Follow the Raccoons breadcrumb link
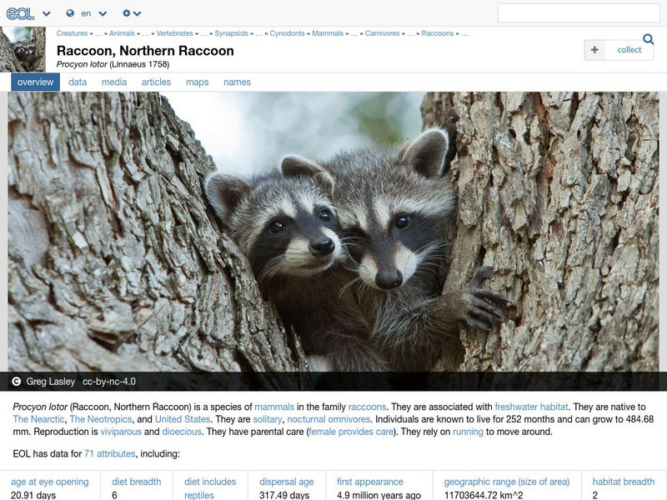 (x=437, y=33)
